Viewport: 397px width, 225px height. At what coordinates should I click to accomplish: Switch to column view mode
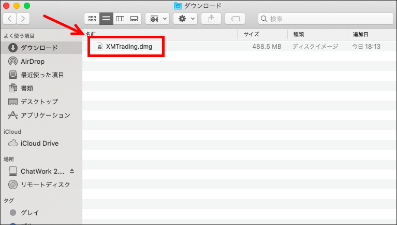click(120, 19)
